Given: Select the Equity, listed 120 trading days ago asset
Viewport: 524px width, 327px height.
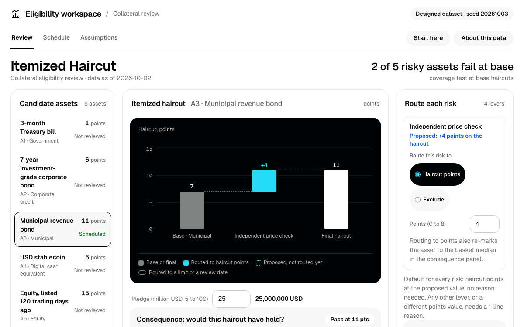Looking at the screenshot, I should click(63, 306).
